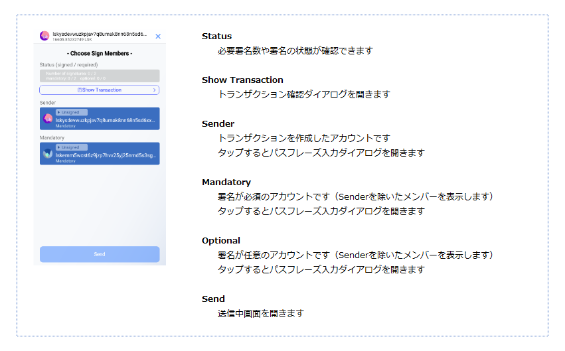Image resolution: width=565 pixels, height=351 pixels.
Task: Click the 'Status (signed / required)' label
Action: point(68,65)
